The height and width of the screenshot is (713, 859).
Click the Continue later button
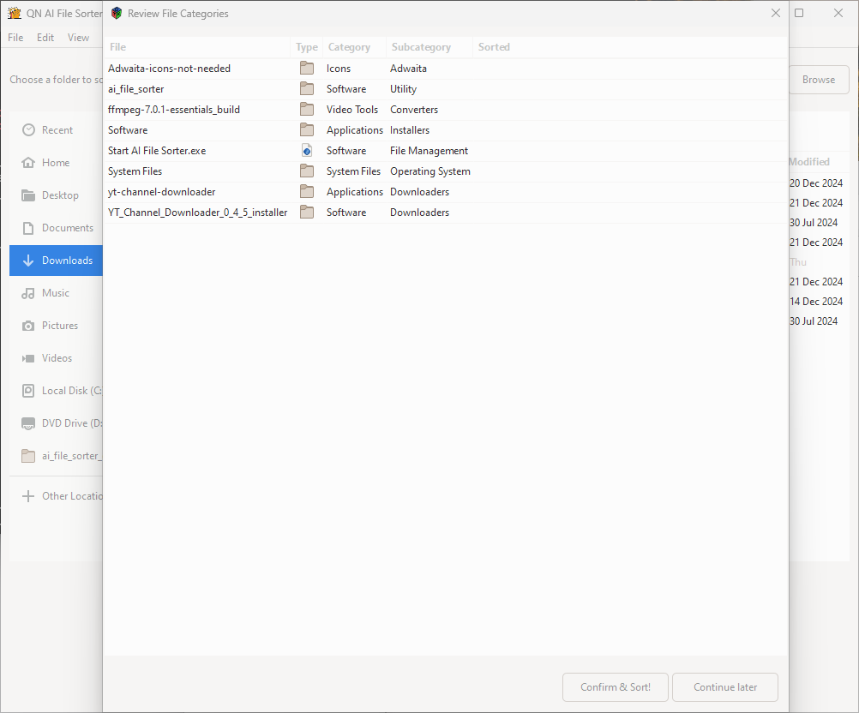(725, 687)
